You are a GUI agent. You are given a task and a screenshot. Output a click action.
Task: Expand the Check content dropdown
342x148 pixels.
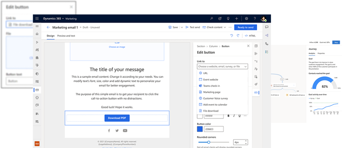(225, 27)
